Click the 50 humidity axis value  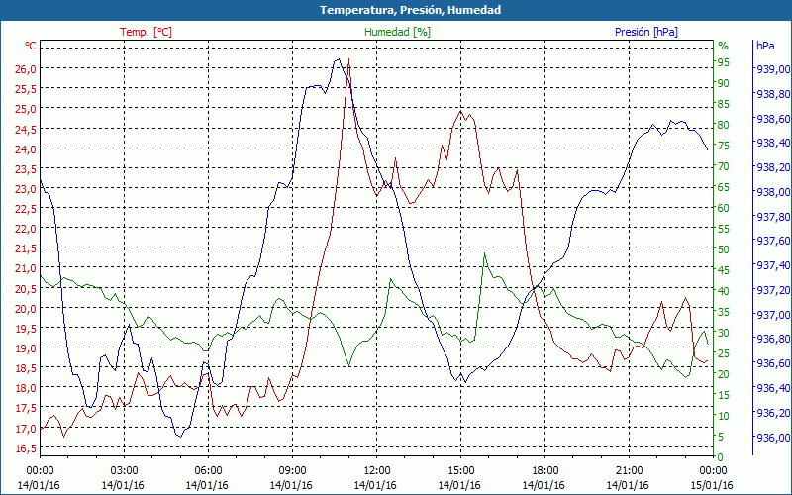pyautogui.click(x=724, y=249)
